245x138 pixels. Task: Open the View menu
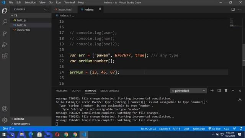click(x=42, y=3)
